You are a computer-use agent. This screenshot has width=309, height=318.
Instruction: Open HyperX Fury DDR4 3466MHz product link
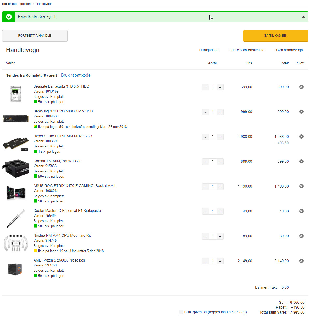(x=63, y=136)
